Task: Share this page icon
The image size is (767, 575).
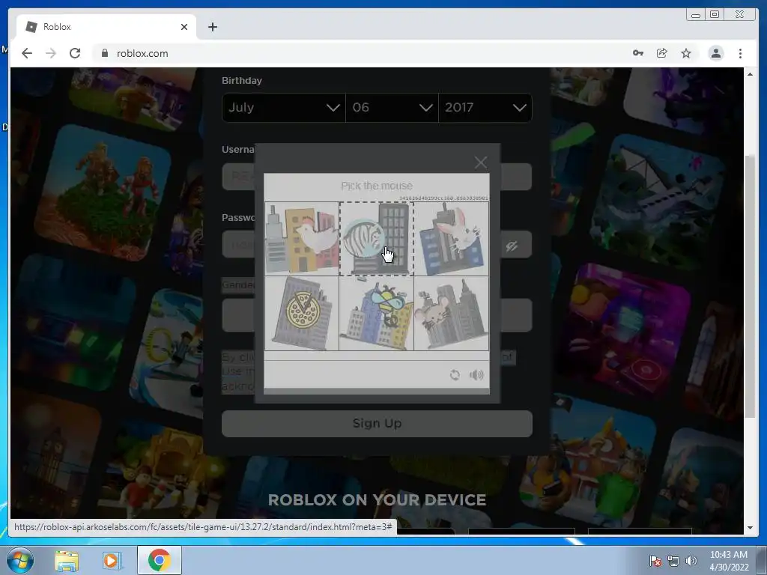Action: point(662,53)
